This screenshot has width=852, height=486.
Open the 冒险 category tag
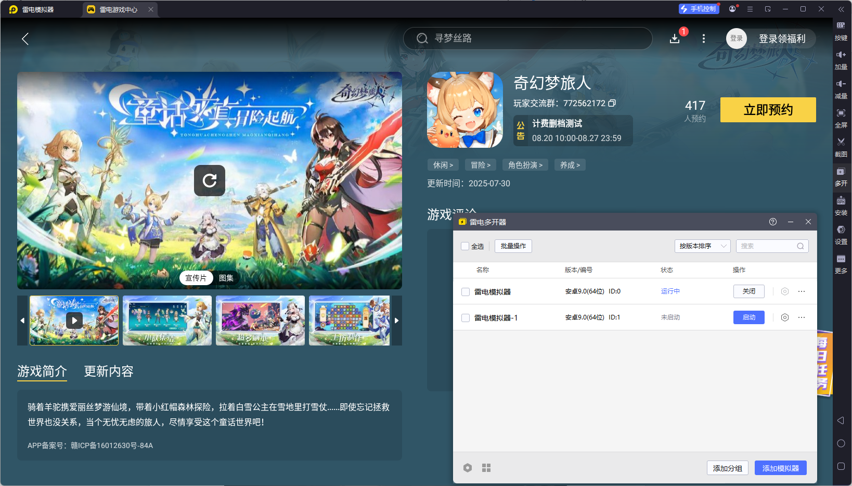(481, 165)
